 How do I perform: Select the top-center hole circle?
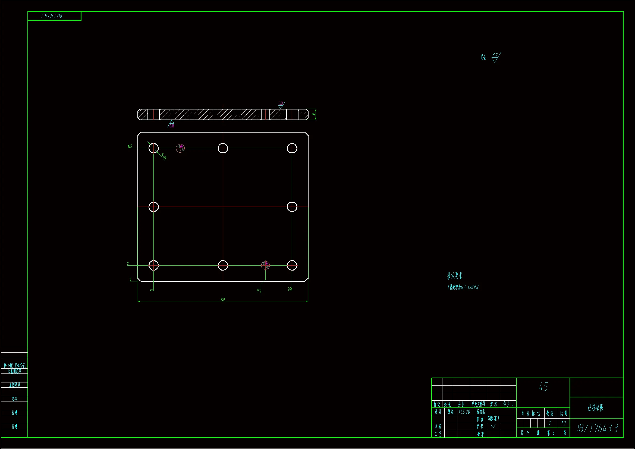223,148
